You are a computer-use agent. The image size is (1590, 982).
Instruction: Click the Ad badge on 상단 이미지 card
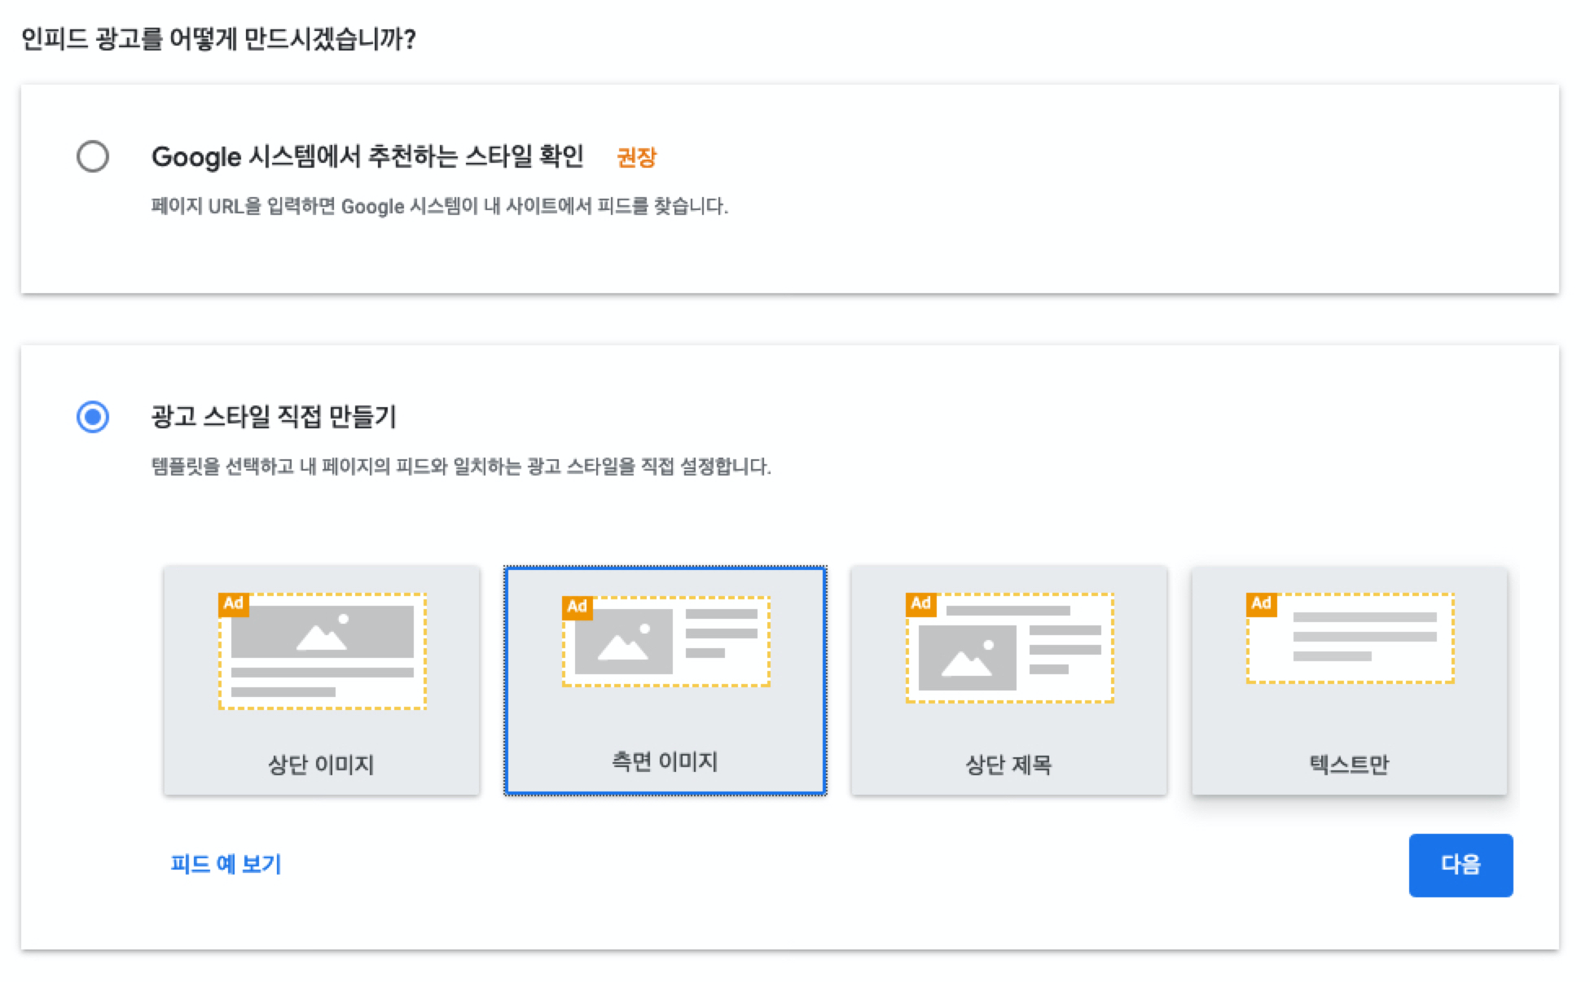coord(234,603)
